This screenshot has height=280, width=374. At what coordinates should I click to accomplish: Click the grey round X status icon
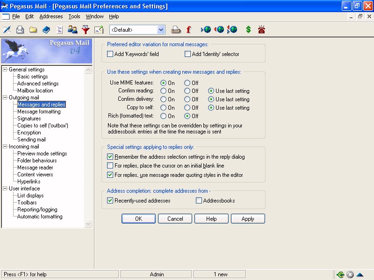click(350, 274)
